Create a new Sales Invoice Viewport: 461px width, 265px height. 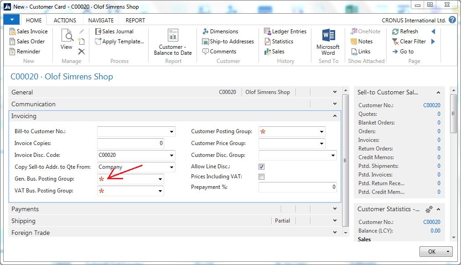(x=29, y=31)
